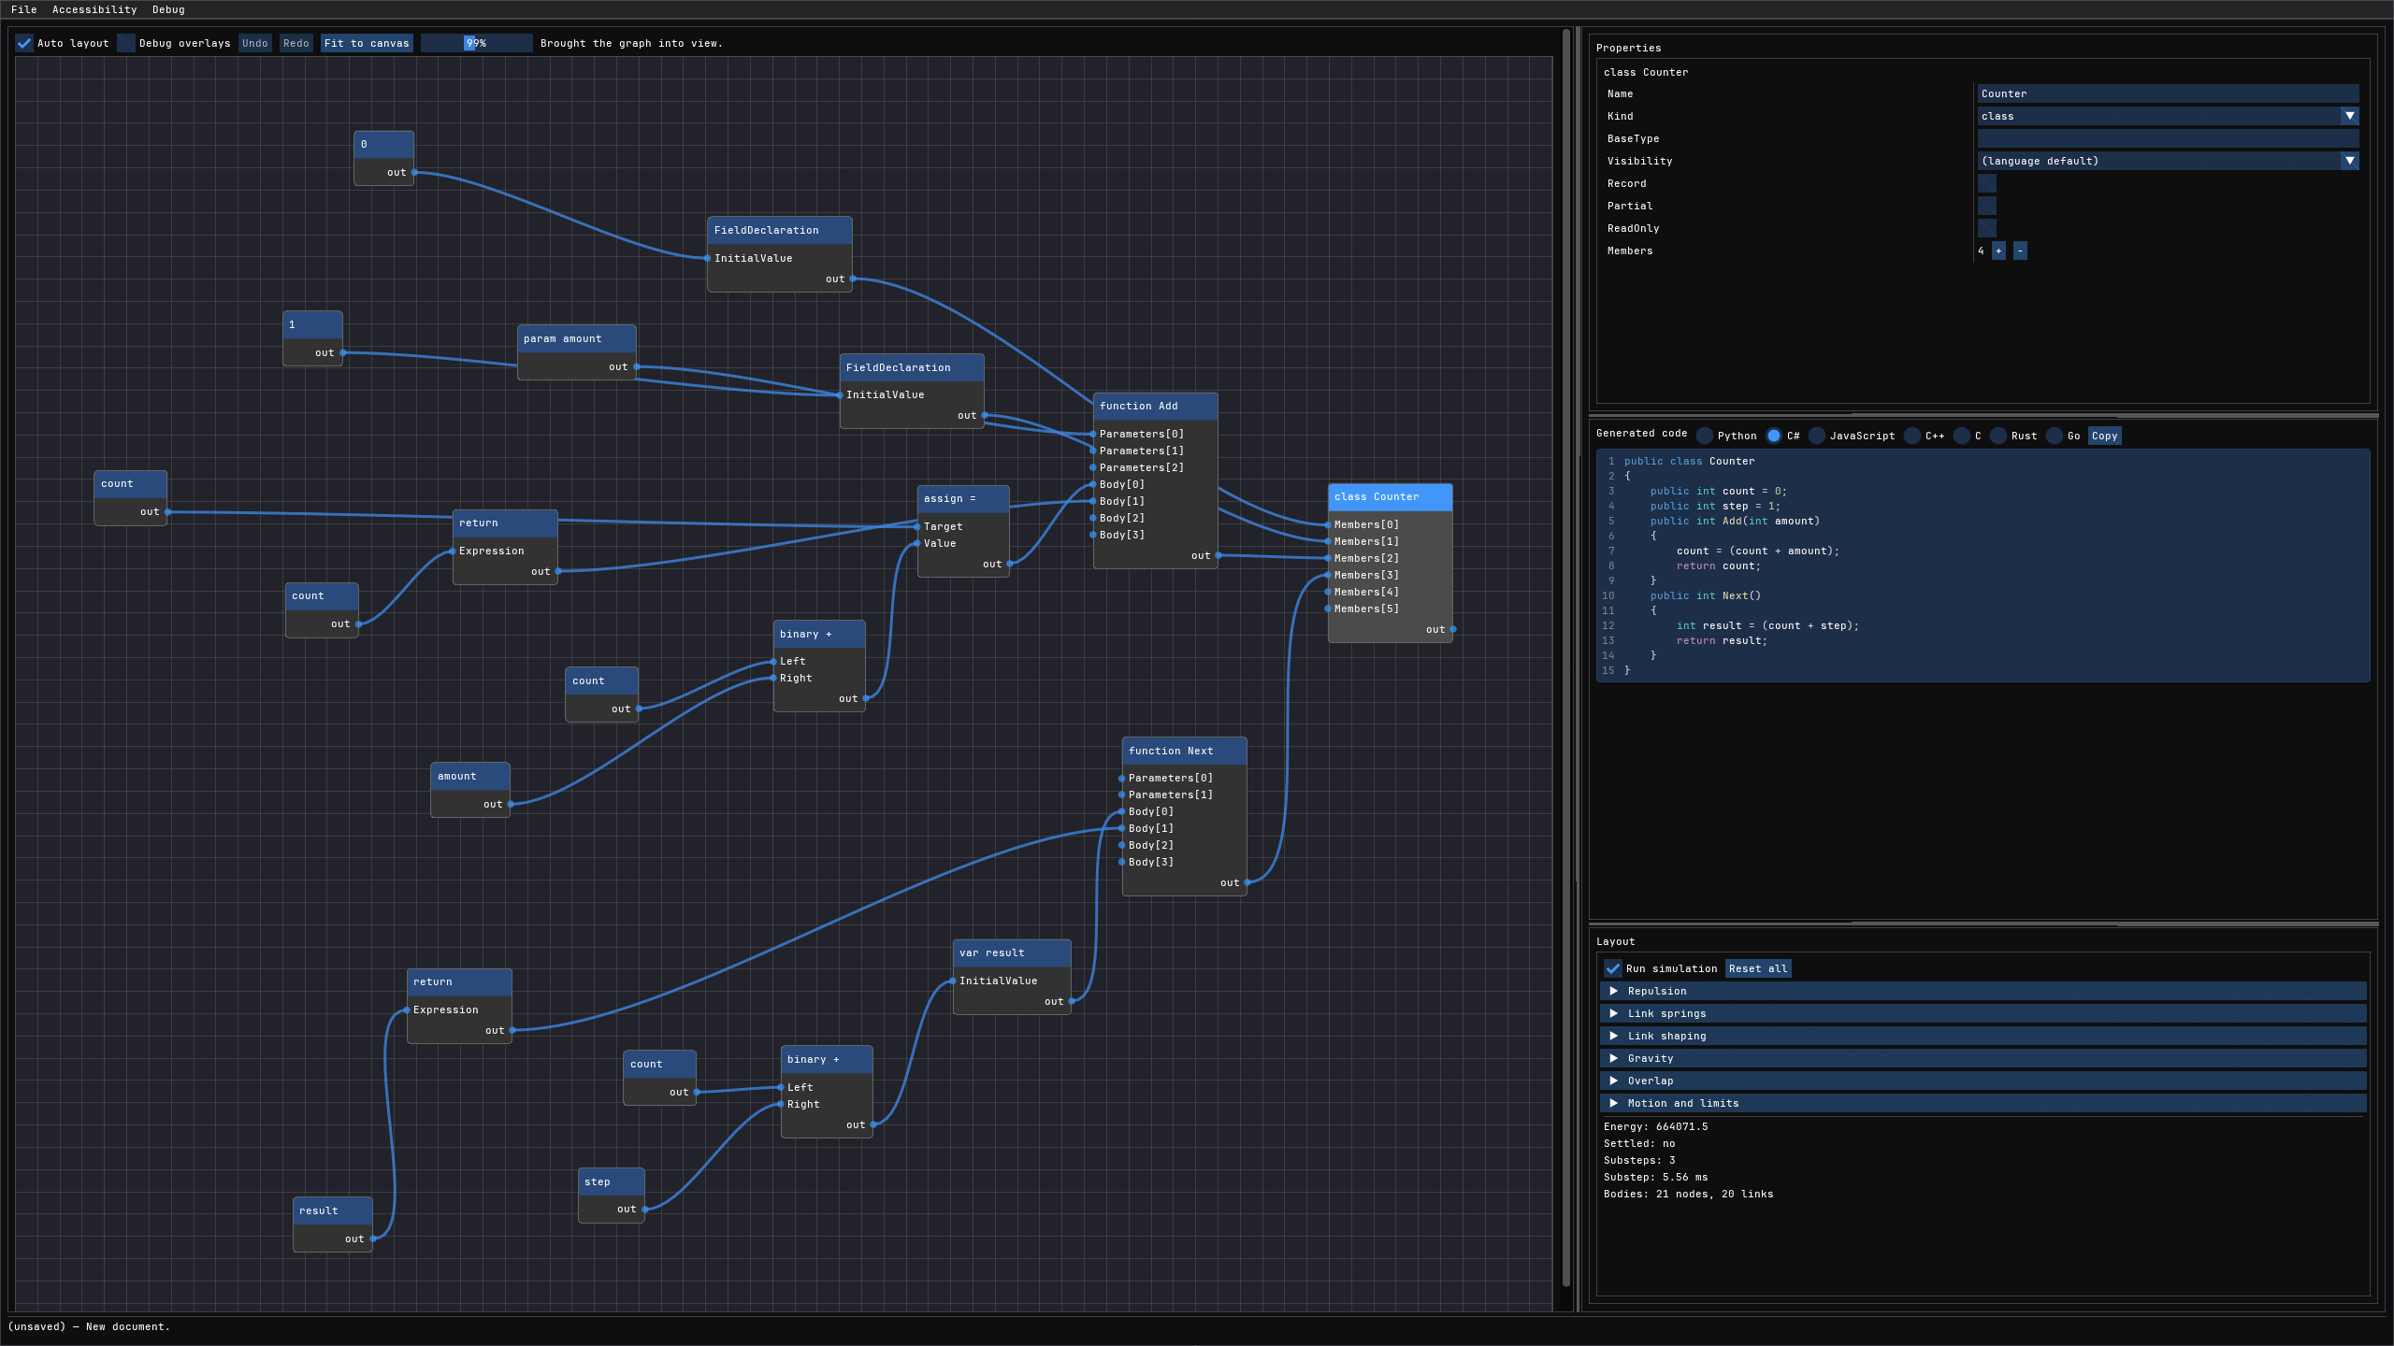This screenshot has height=1346, width=2394.
Task: Open the File menu
Action: pos(24,9)
